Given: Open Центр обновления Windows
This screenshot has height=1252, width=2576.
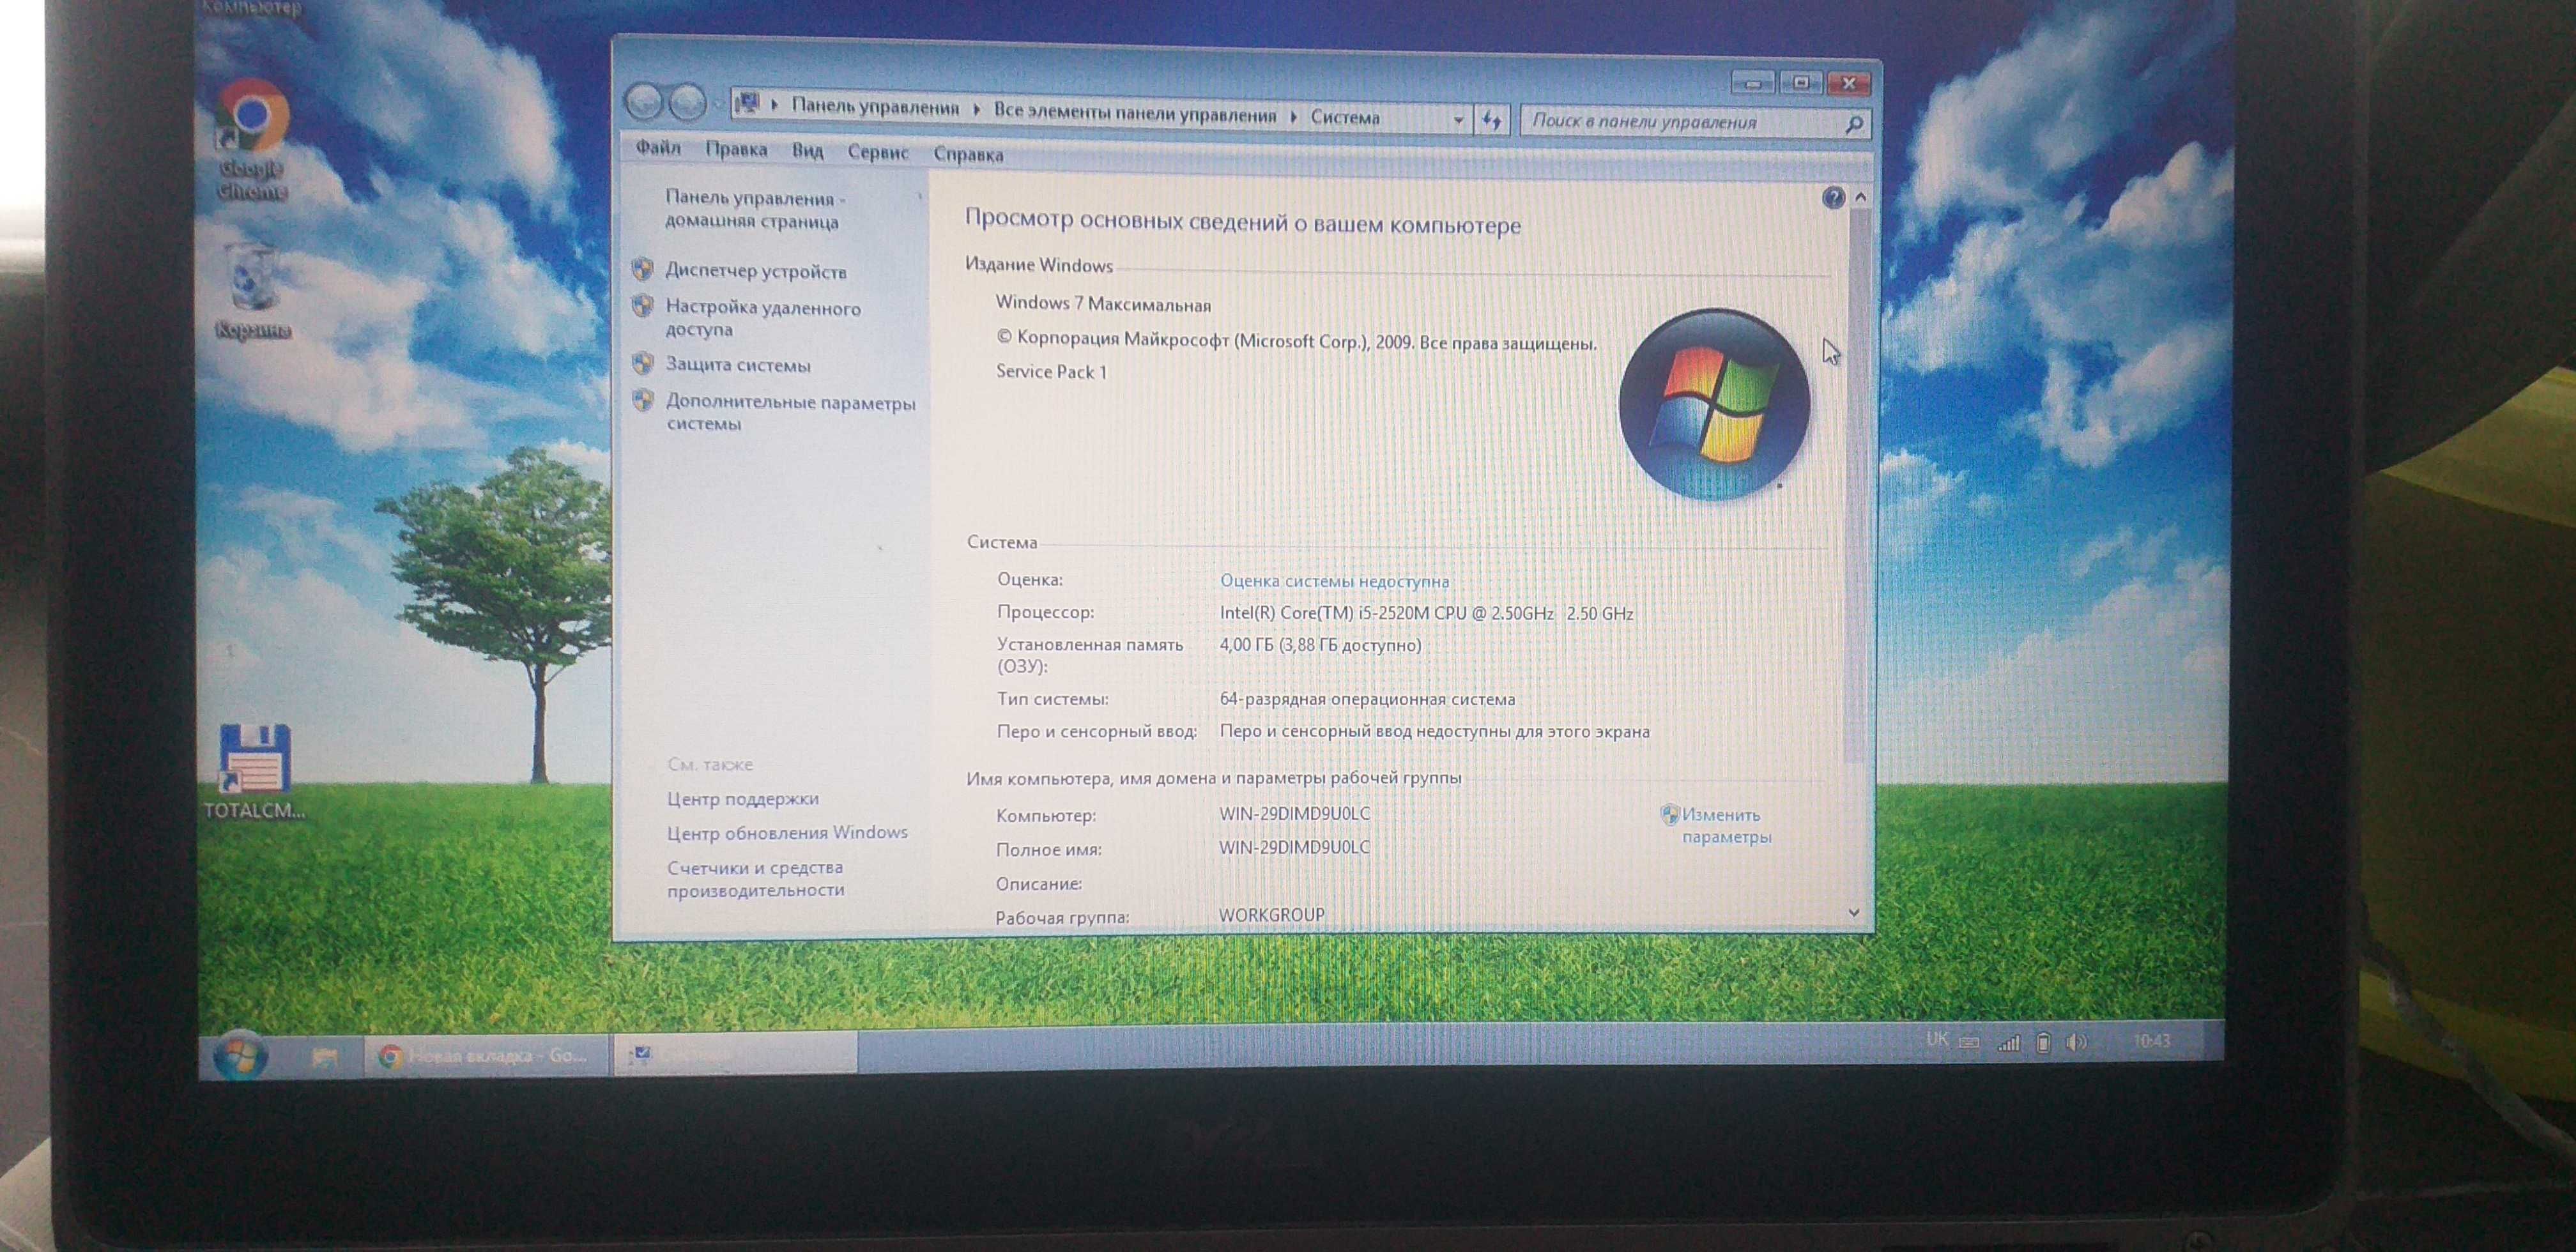Looking at the screenshot, I should (x=787, y=832).
